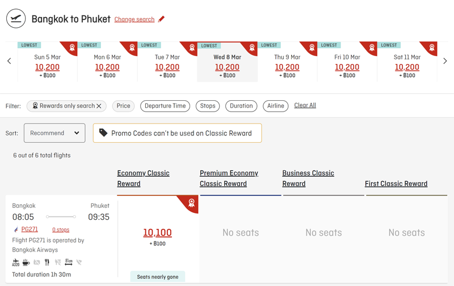Select the 10,100 points Economy reward fare
This screenshot has width=454, height=286.
[158, 233]
